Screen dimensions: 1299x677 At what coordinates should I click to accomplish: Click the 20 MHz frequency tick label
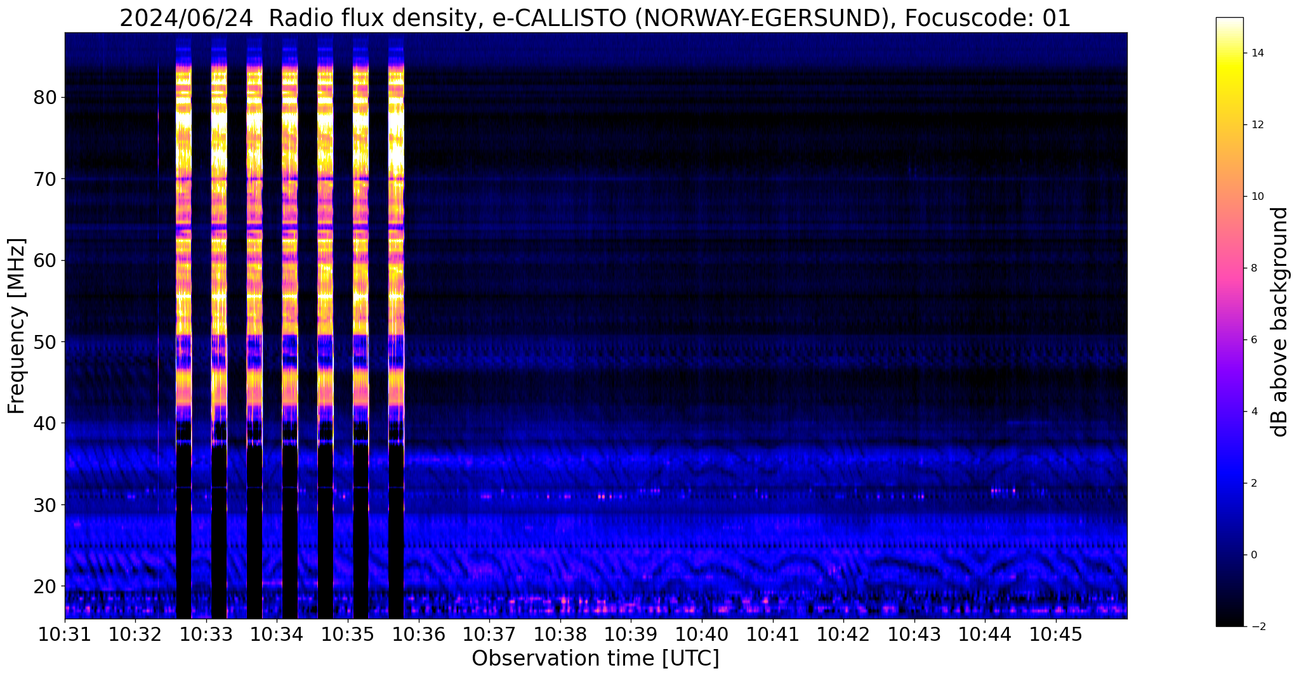[44, 586]
